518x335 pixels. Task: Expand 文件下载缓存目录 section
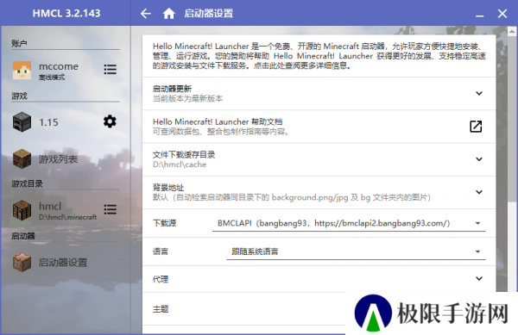point(478,159)
